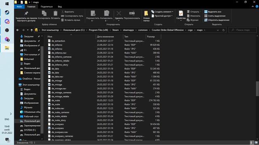Go up one folder level arrow

tap(32, 30)
